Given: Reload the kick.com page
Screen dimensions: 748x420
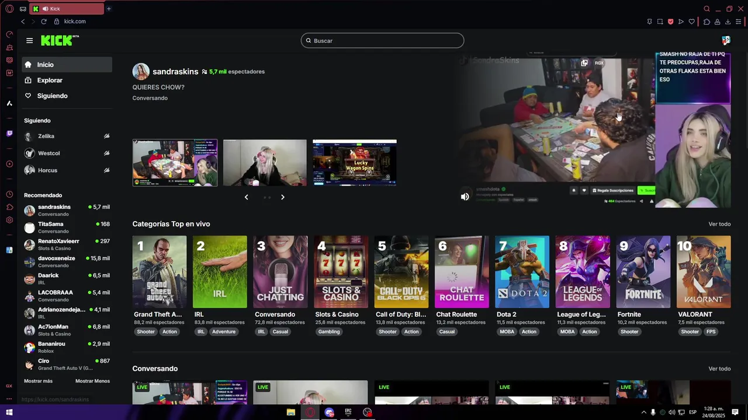Looking at the screenshot, I should point(43,22).
